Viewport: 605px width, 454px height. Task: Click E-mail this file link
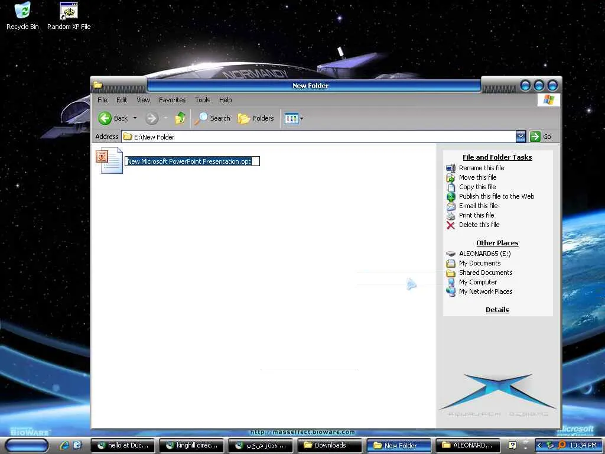coord(479,206)
